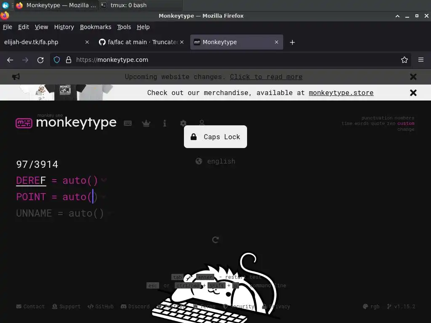
Task: Select the zen test mode
Action: point(391,124)
